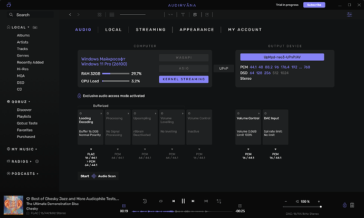This screenshot has width=364, height=218.
Task: Click the export/share icon in toolbar
Action: pos(207,15)
